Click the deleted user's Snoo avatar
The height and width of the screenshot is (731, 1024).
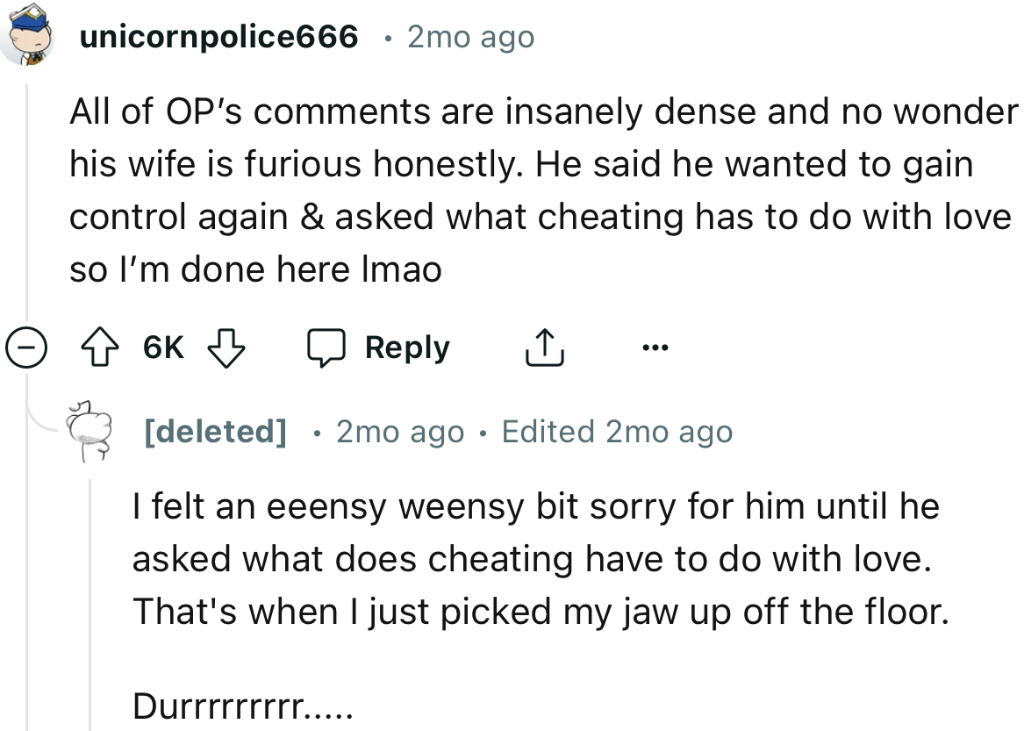91,430
